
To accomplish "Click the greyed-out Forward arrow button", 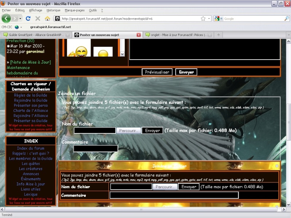I will click(15, 19).
